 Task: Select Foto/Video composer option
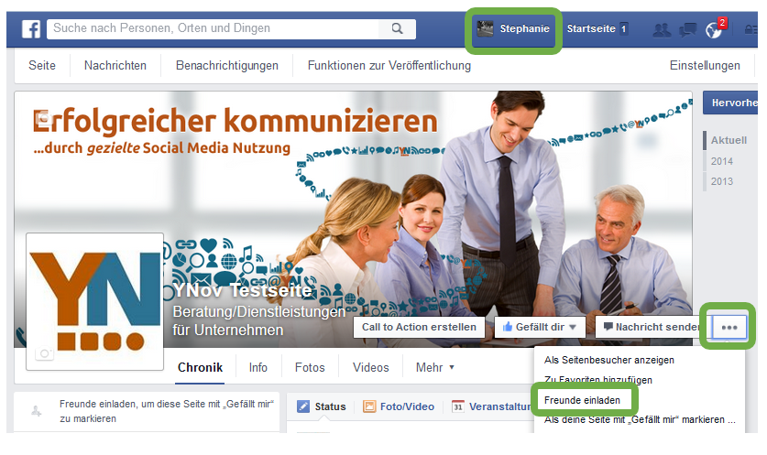[x=399, y=406]
